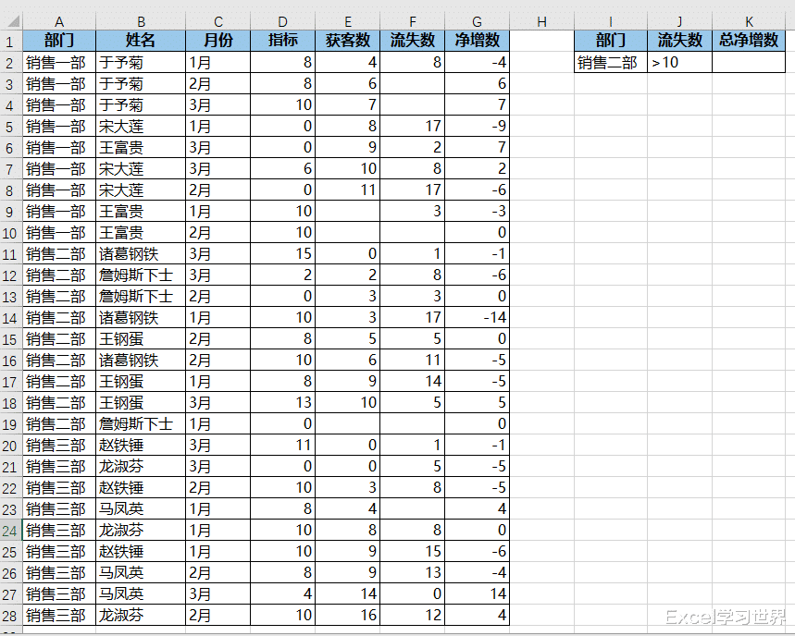Click 流失数 value 17 in row 5

pyautogui.click(x=413, y=126)
